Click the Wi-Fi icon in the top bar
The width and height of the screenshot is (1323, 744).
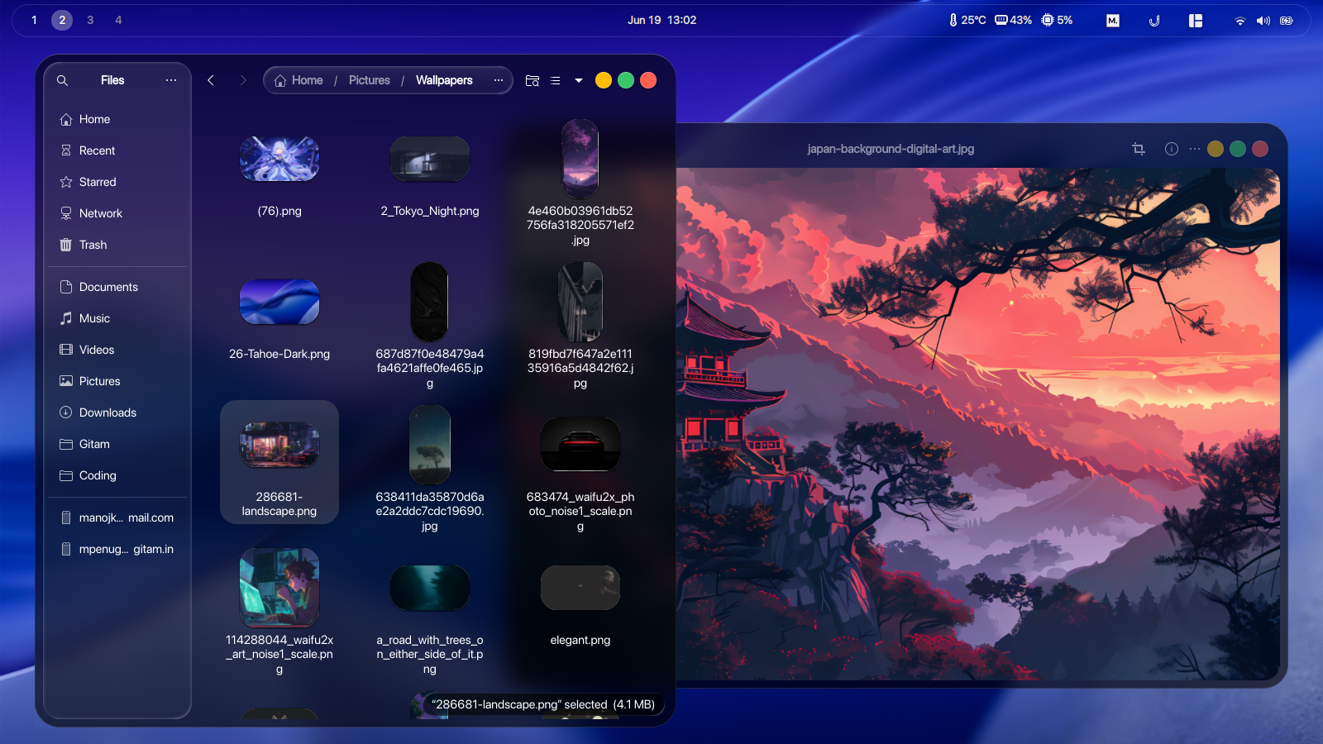1240,20
